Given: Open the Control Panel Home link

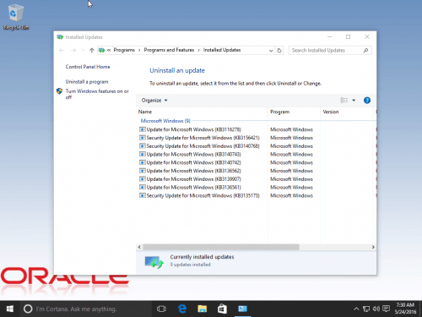Looking at the screenshot, I should (88, 67).
